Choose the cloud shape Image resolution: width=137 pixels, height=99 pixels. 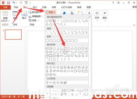pos(87,56)
